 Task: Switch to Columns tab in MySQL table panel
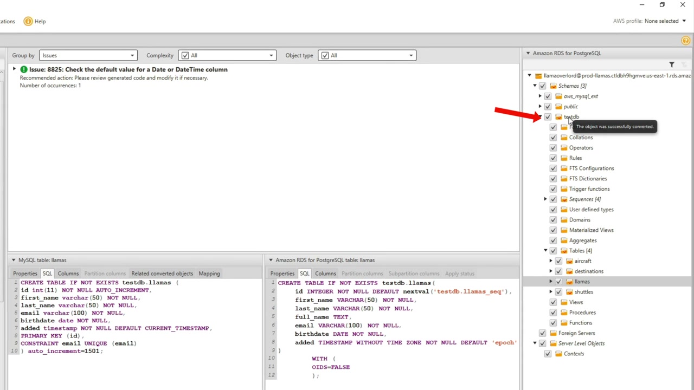click(68, 274)
